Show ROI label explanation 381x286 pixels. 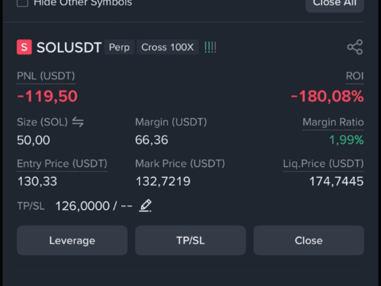click(x=355, y=76)
